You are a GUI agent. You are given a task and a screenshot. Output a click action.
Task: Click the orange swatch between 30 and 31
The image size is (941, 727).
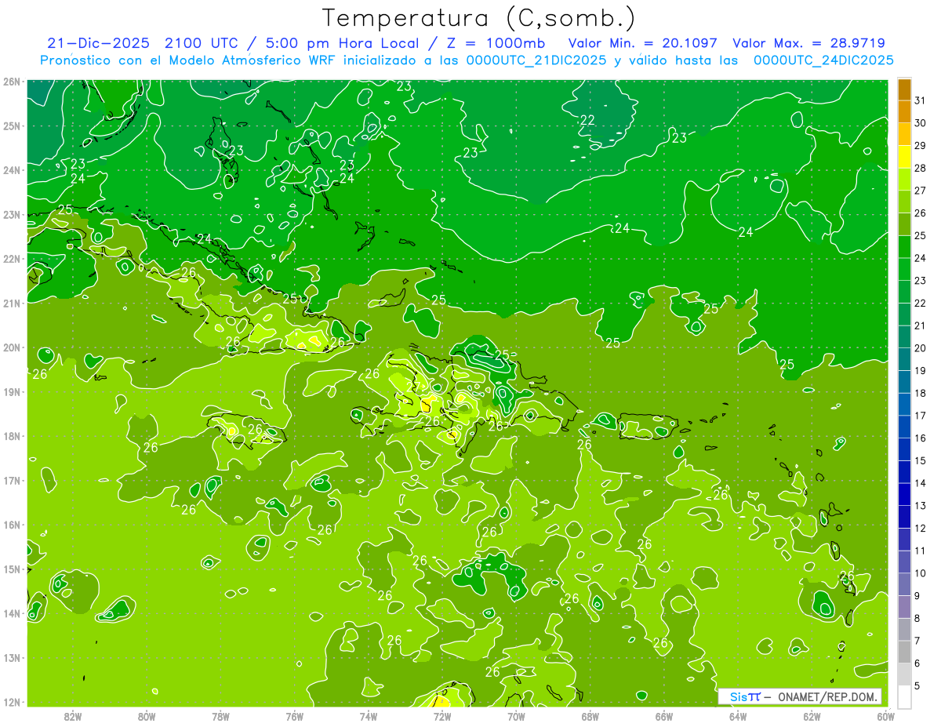pos(904,111)
